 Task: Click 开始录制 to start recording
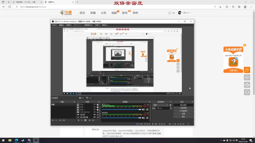point(183,108)
